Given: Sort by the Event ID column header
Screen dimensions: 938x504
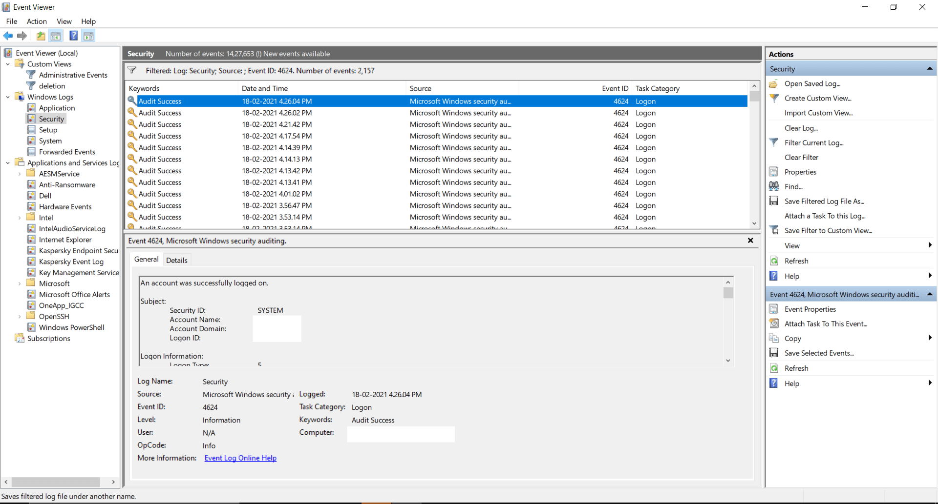Looking at the screenshot, I should click(575, 88).
